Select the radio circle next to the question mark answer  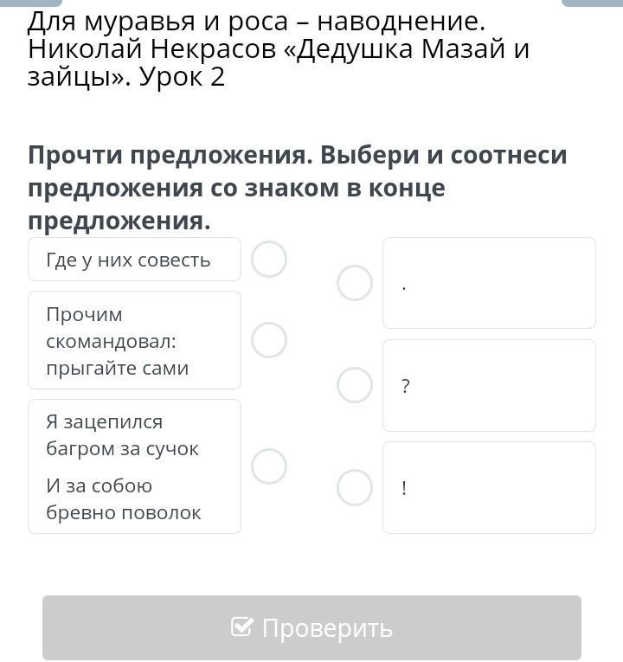coord(355,385)
